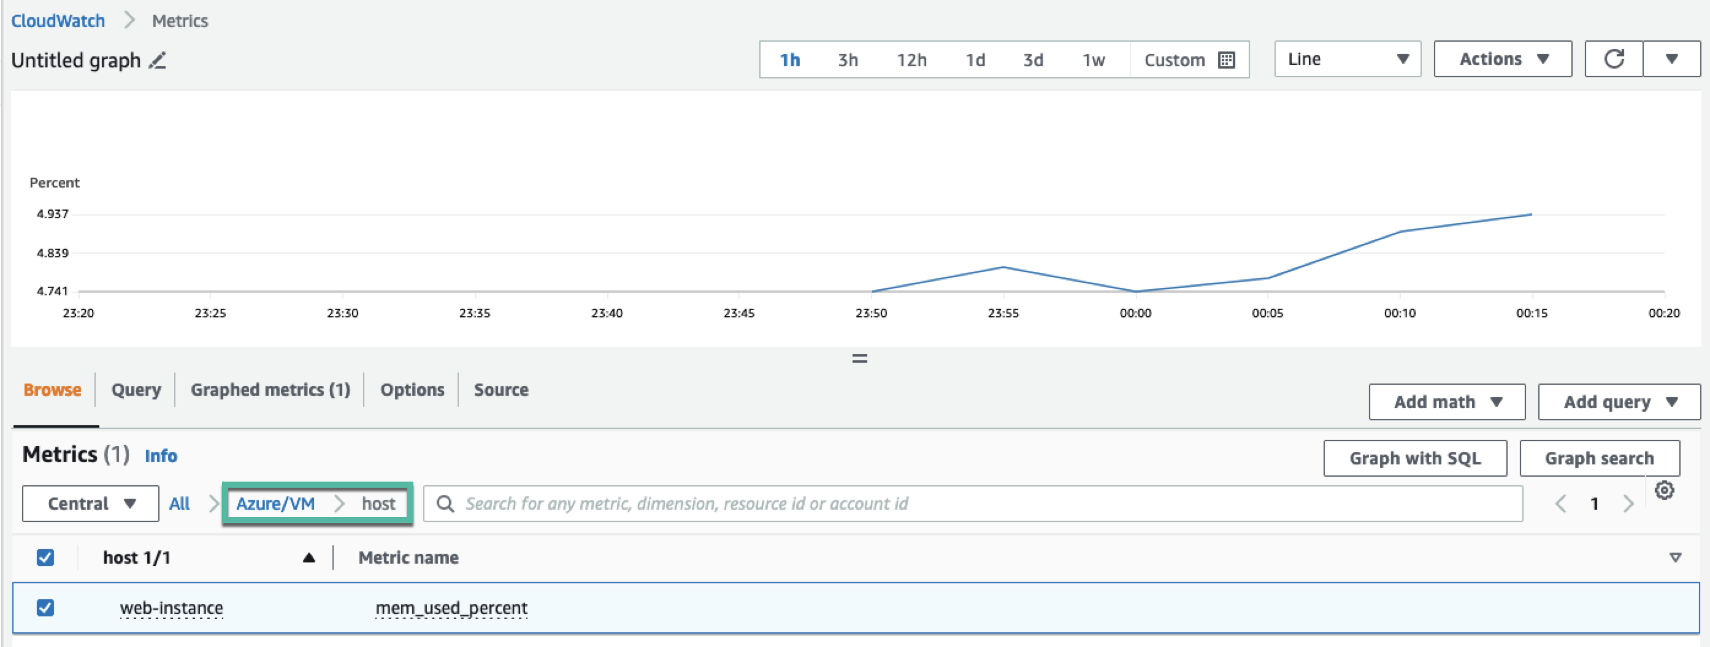Switch time range to 3h
The width and height of the screenshot is (1710, 647).
tap(848, 59)
